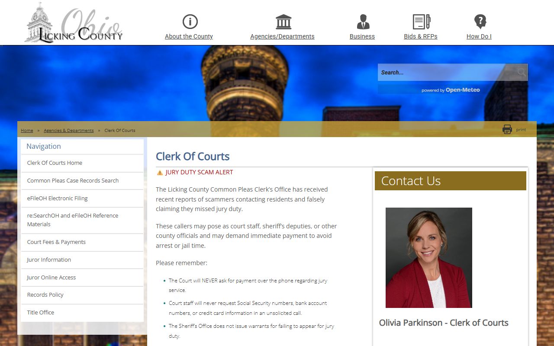Image resolution: width=554 pixels, height=346 pixels.
Task: Open the Business menu
Action: click(x=362, y=36)
